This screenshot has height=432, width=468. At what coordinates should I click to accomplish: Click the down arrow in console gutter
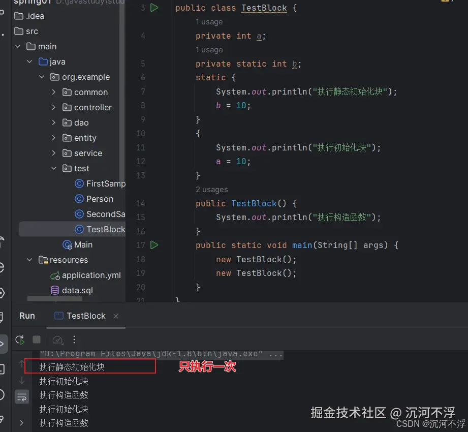click(x=22, y=381)
